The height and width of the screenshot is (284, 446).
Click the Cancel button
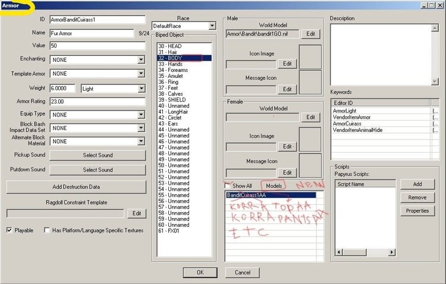243,272
